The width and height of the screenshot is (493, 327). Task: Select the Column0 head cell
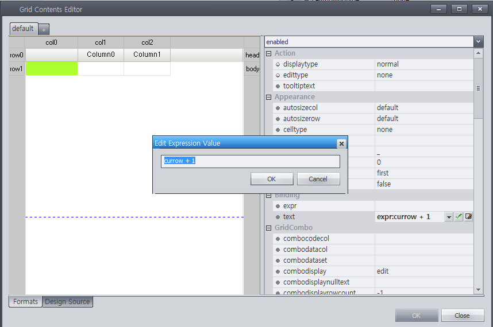(101, 54)
